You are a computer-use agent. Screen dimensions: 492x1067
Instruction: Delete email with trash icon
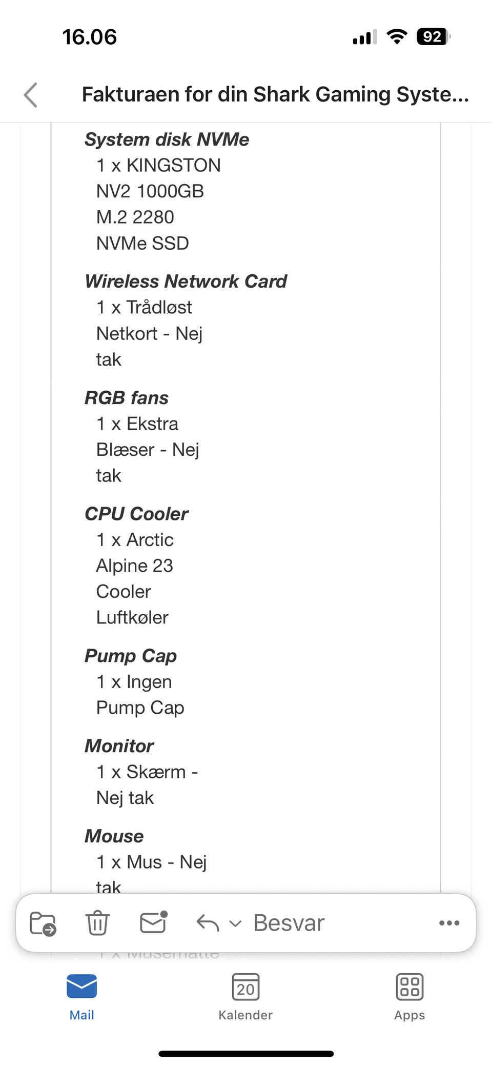(97, 923)
